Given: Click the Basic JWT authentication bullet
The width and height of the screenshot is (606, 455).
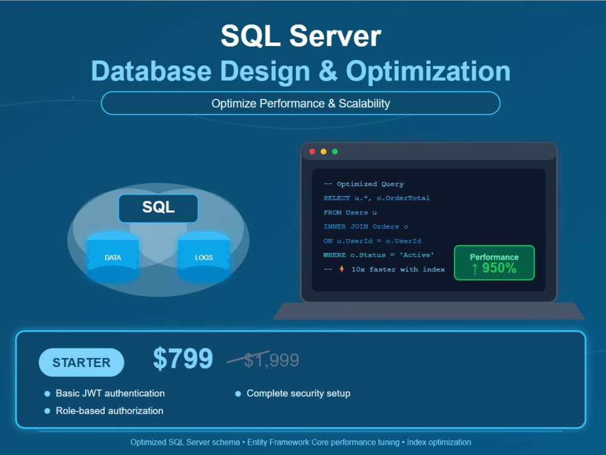Looking at the screenshot, I should click(x=105, y=393).
